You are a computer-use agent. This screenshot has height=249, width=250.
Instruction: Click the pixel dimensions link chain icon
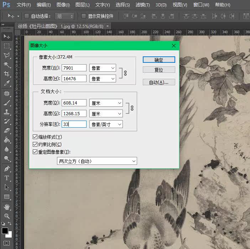point(125,73)
